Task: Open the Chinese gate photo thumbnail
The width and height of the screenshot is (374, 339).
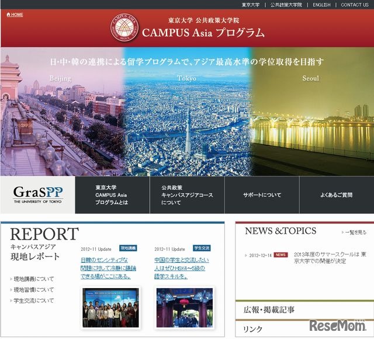Action: point(185,307)
